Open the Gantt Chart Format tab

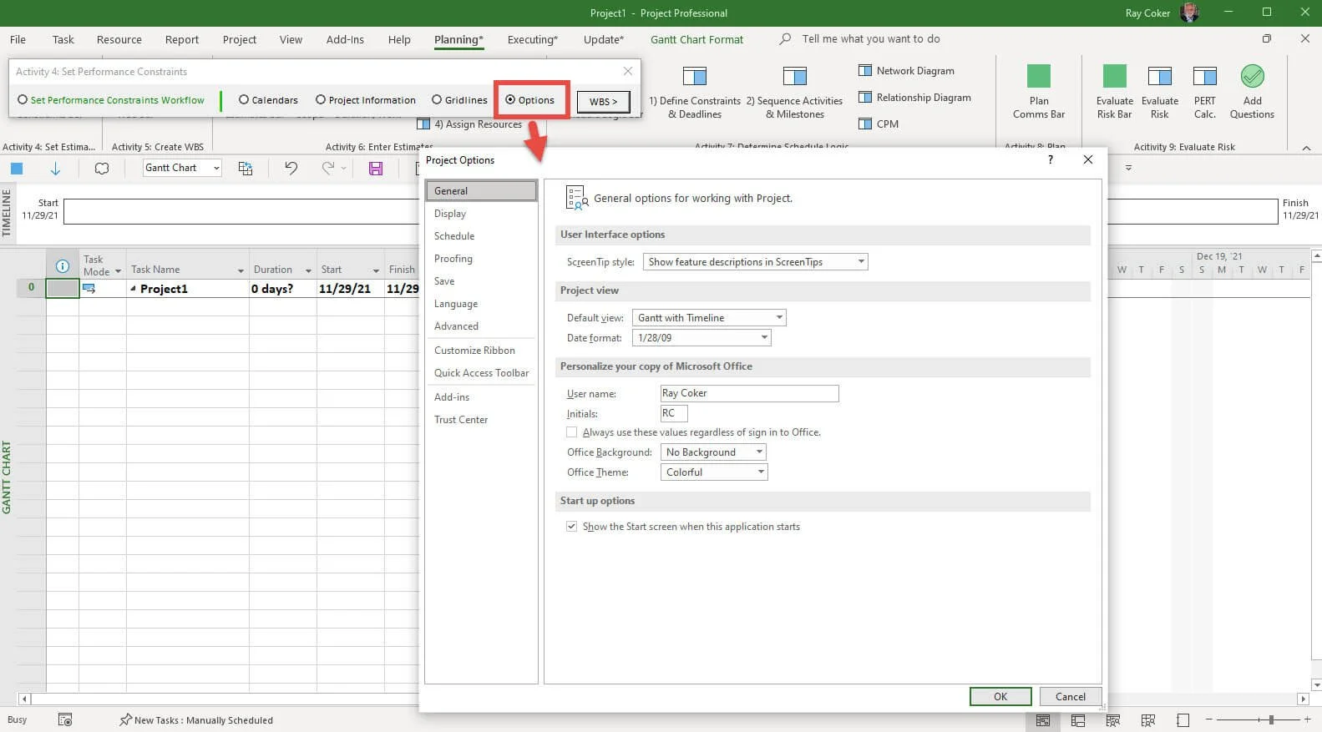pos(696,39)
